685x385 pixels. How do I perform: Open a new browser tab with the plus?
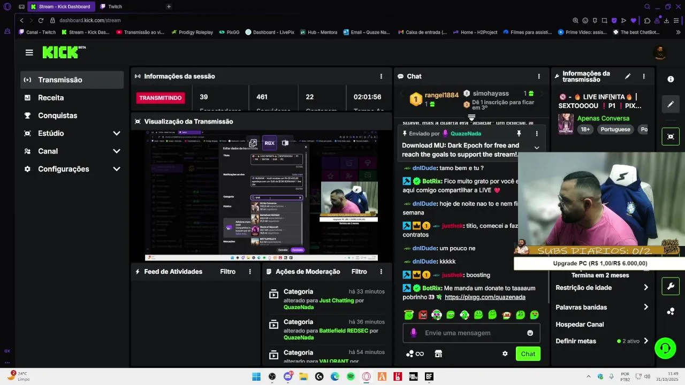coord(169,6)
